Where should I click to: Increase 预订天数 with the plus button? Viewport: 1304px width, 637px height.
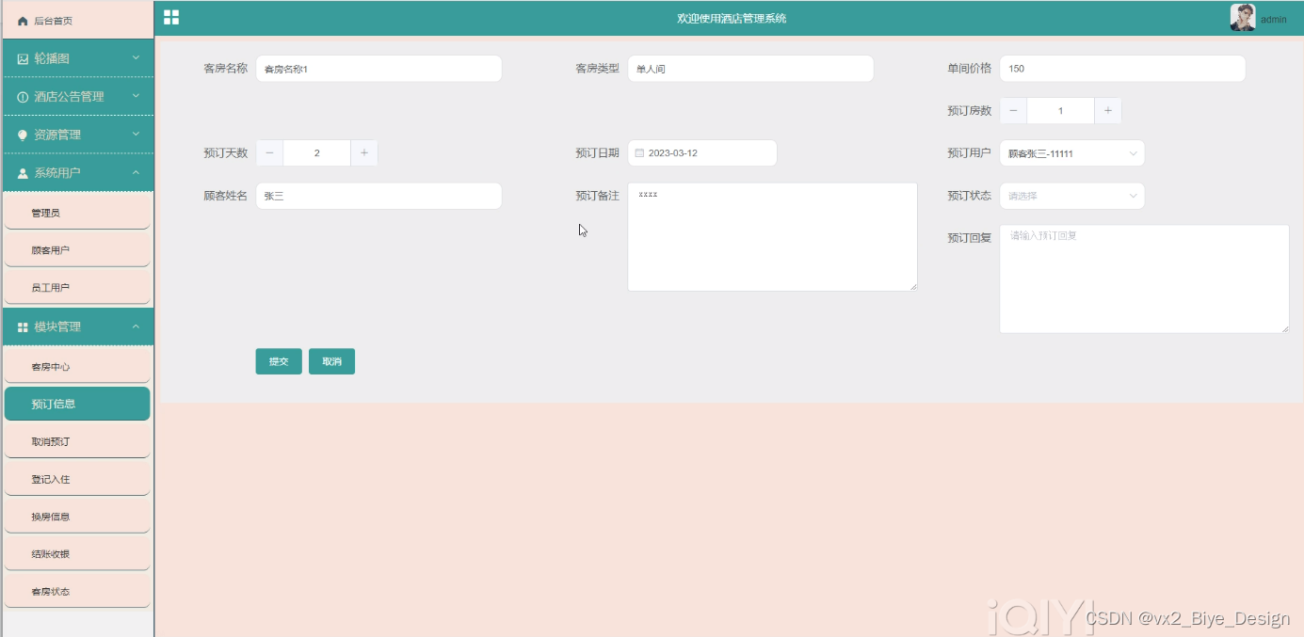click(364, 153)
